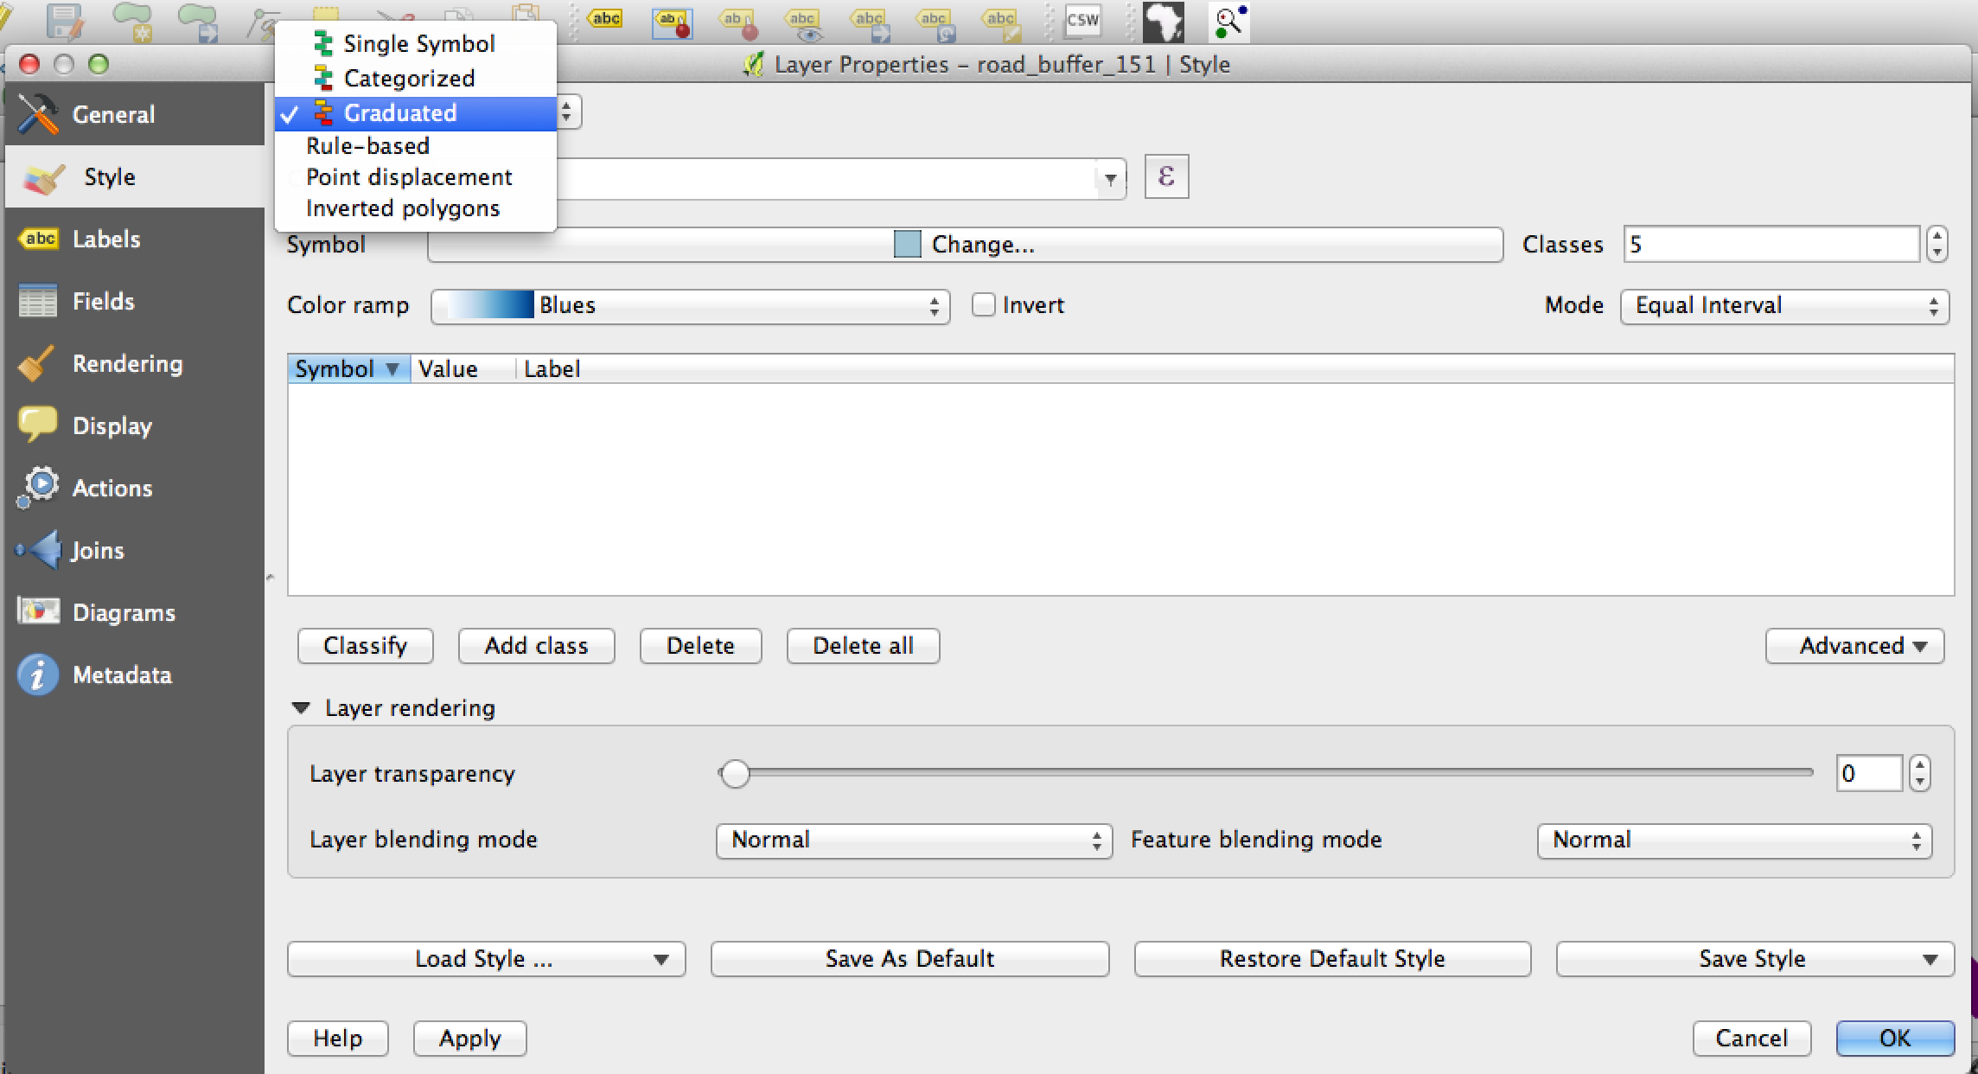This screenshot has width=1978, height=1074.
Task: Click the Layer transparency slider handle
Action: [735, 774]
